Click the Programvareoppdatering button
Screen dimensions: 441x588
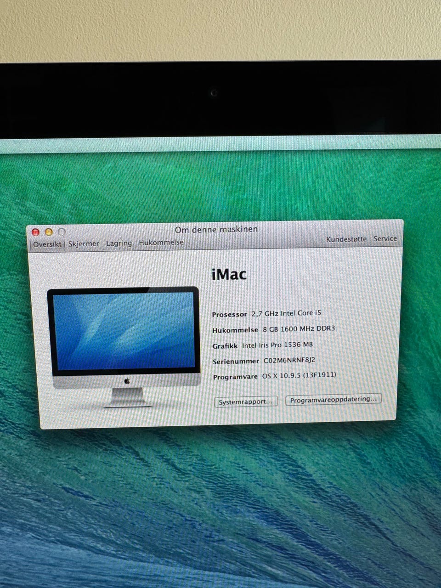tap(334, 400)
